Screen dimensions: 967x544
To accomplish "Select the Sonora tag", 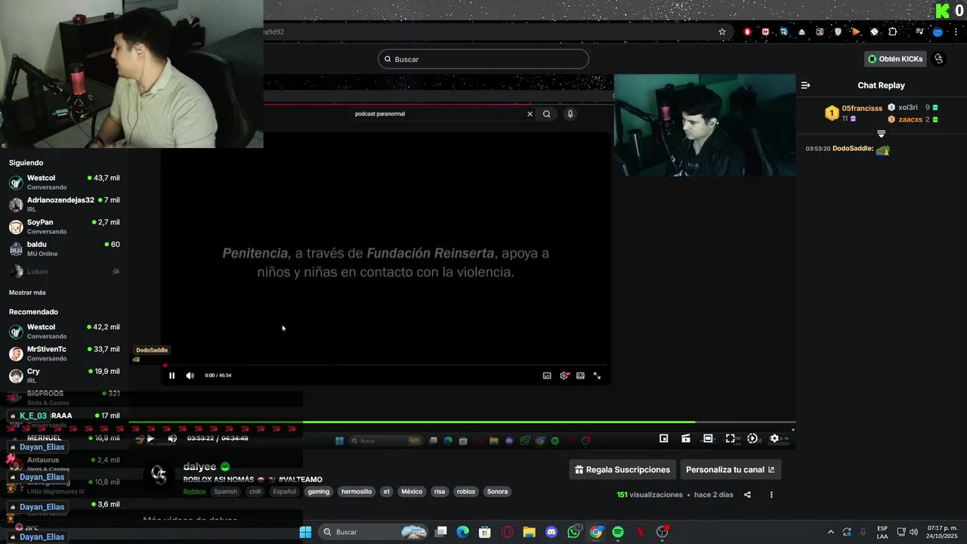I will pos(497,492).
